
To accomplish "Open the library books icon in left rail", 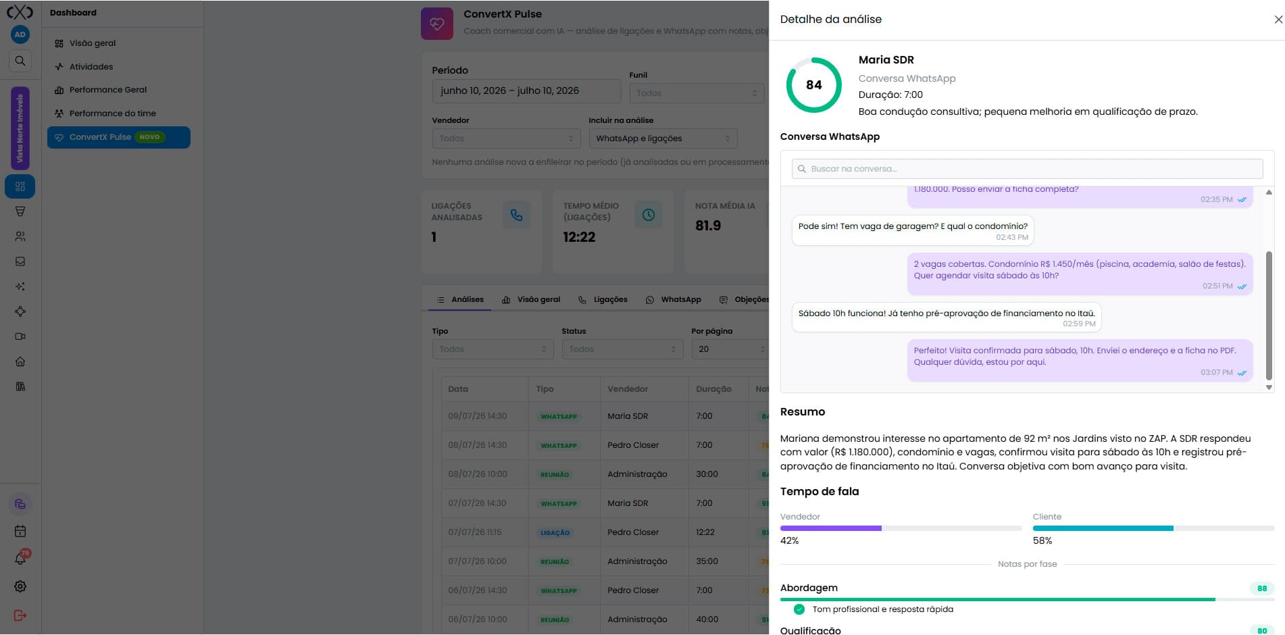I will (x=20, y=386).
